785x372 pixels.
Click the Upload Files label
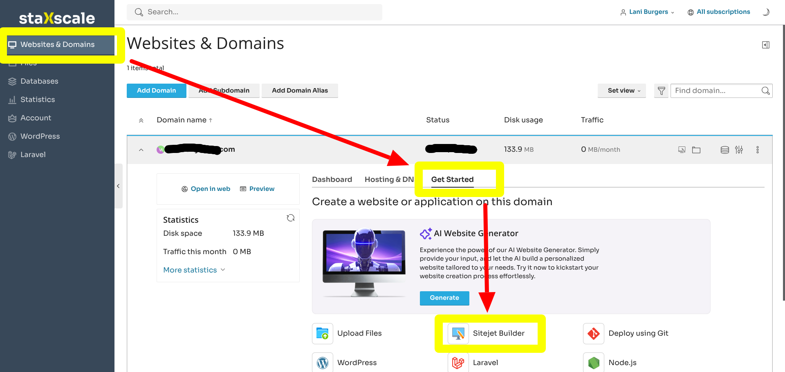click(x=359, y=333)
